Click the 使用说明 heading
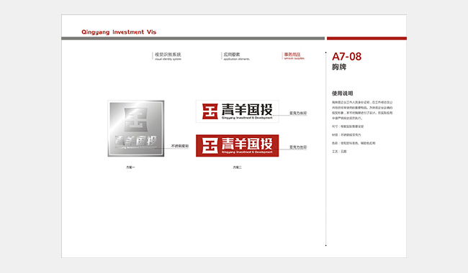Viewport: 468px width, 273px height. 342,93
